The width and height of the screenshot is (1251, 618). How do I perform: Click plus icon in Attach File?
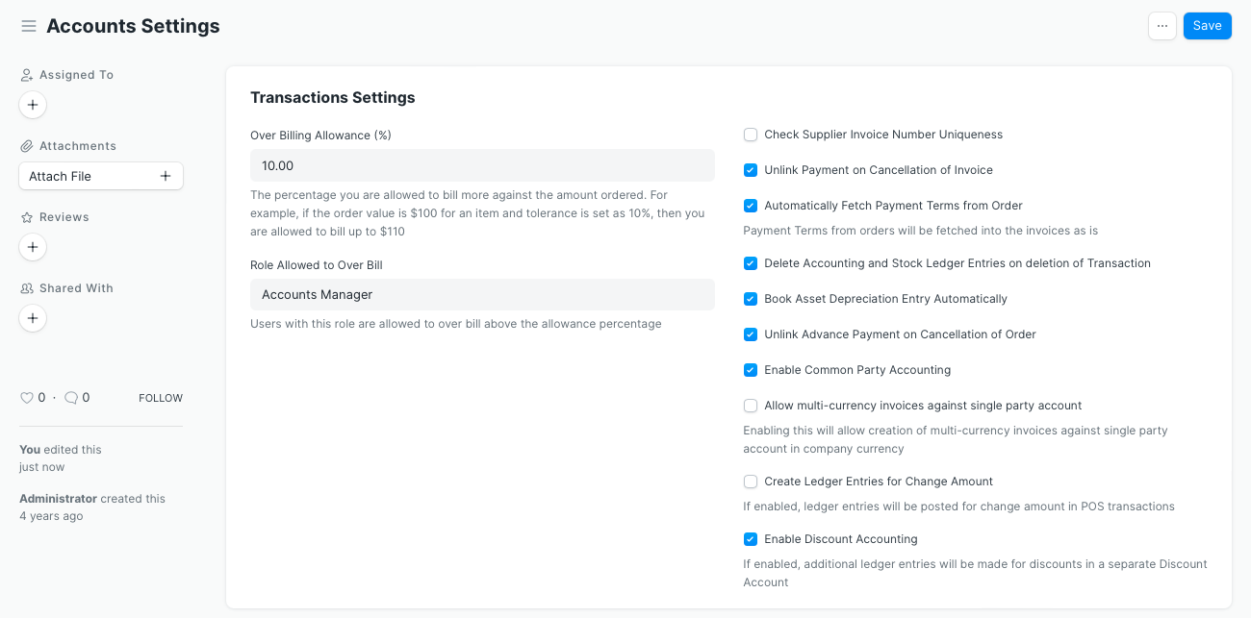pyautogui.click(x=166, y=176)
